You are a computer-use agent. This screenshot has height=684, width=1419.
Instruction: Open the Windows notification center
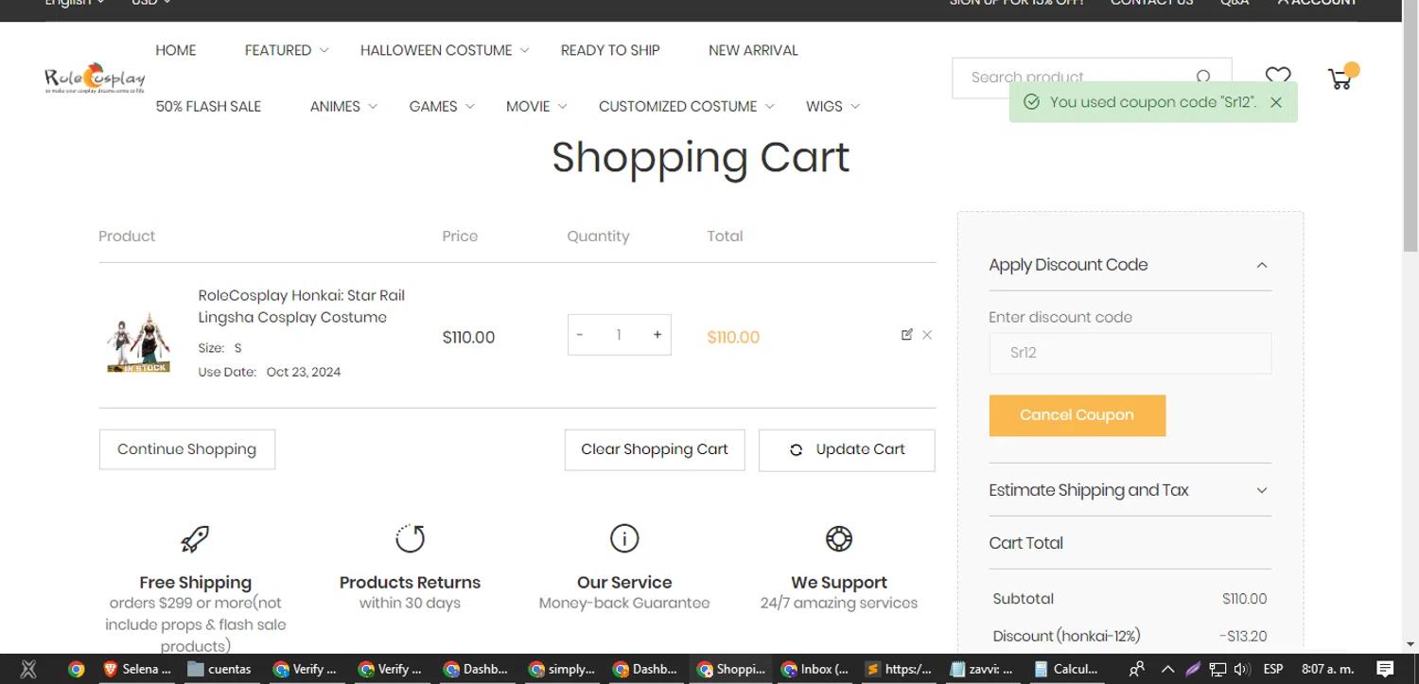click(1386, 669)
